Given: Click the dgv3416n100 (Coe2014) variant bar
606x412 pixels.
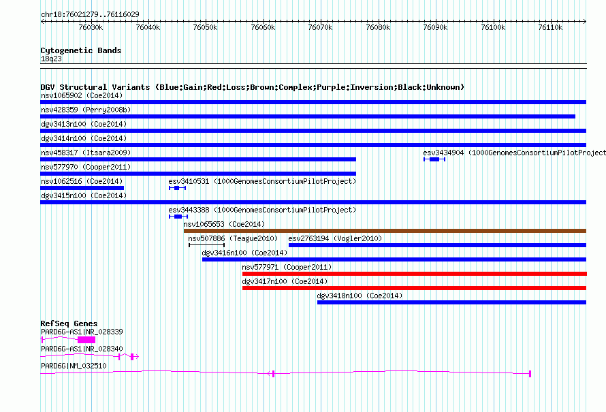Looking at the screenshot, I should click(x=394, y=259).
